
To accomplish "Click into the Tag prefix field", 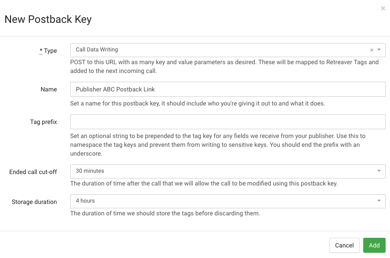I will click(227, 122).
